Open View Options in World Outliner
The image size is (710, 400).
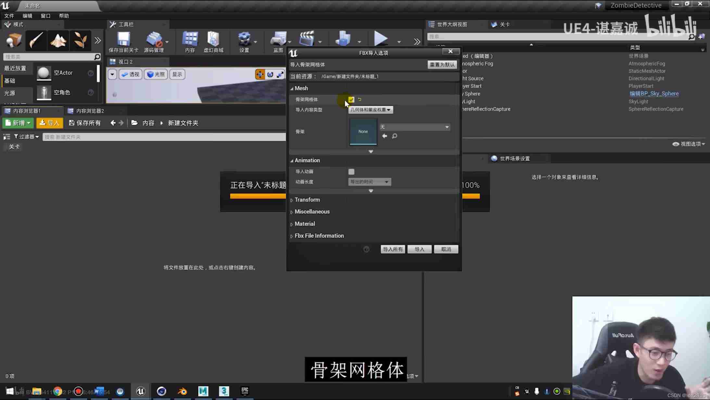click(x=688, y=144)
